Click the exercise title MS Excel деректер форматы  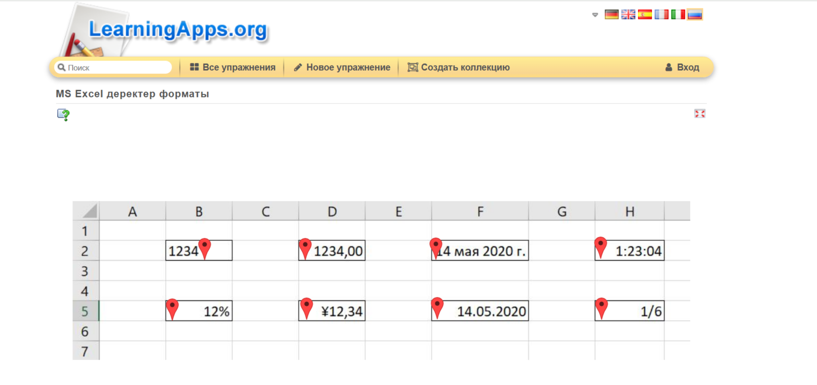(132, 94)
